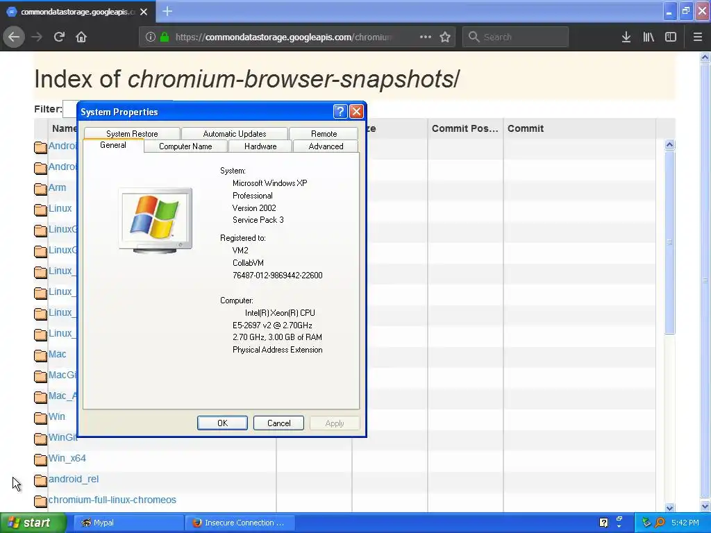
Task: Open a new tab with plus icon
Action: (167, 11)
